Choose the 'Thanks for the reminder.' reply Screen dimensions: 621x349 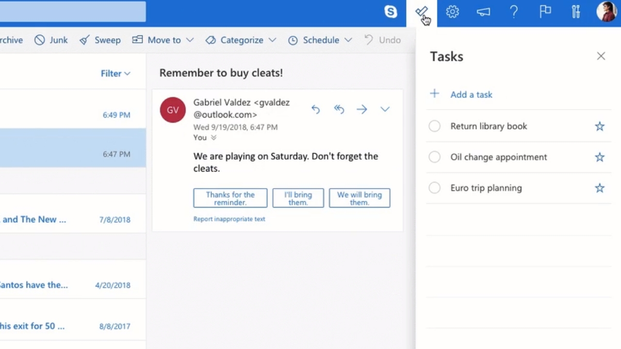230,198
